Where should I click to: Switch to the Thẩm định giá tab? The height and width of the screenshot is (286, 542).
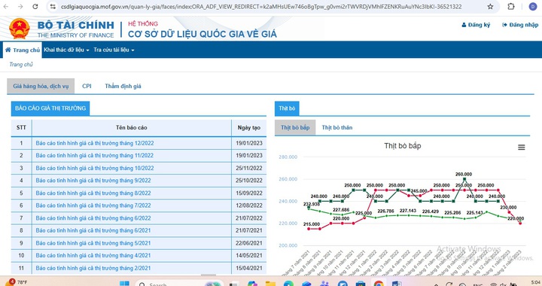point(123,87)
